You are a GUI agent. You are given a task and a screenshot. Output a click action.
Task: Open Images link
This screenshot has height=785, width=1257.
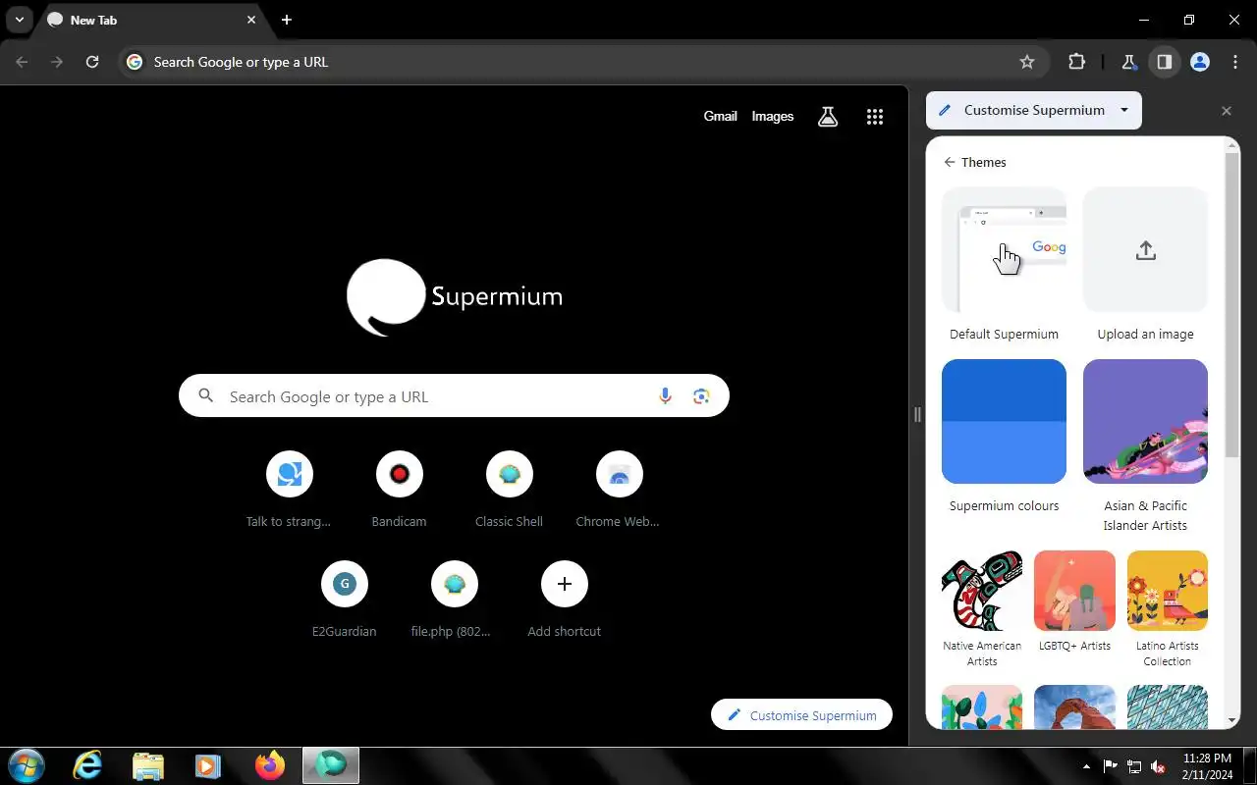point(772,116)
